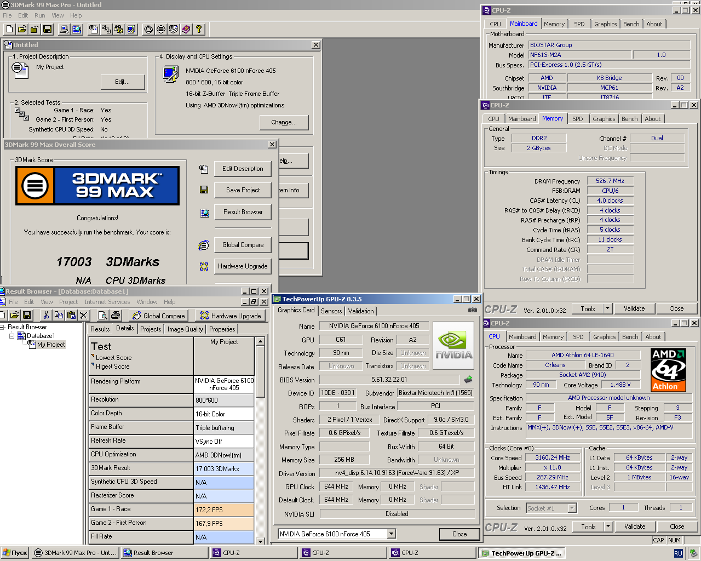Click the purple help book icon in 3DMark toolbar
This screenshot has height=561, width=701.
click(x=186, y=29)
